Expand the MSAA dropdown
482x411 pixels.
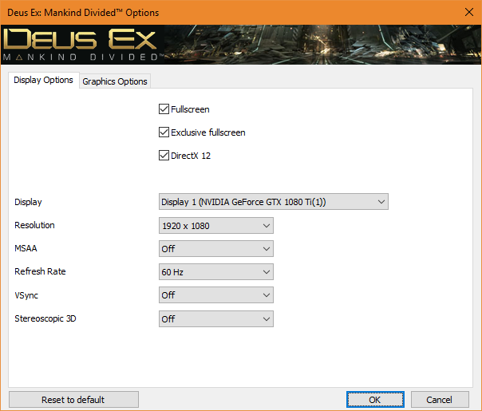pyautogui.click(x=216, y=249)
